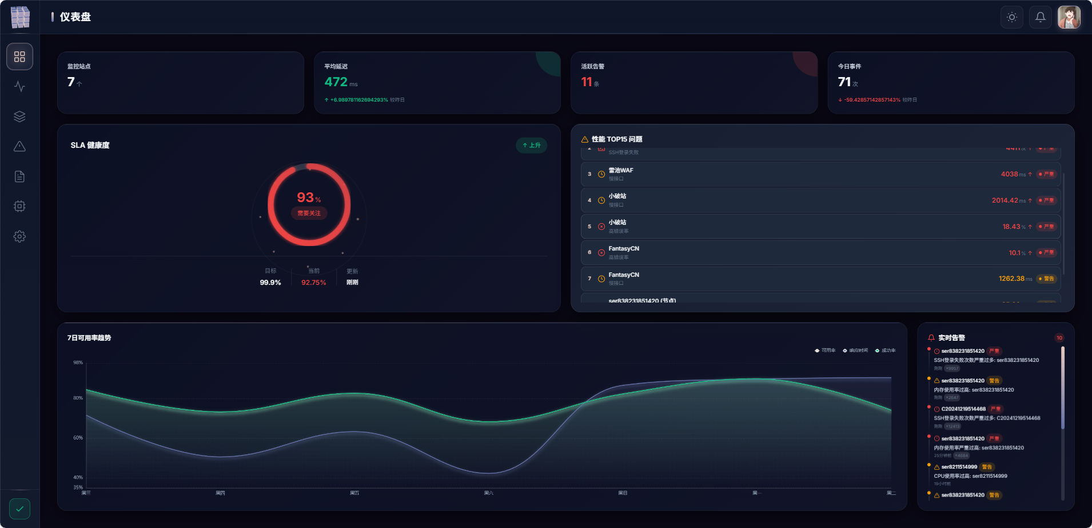Select the 雷池WAF performance issue row

pyautogui.click(x=820, y=174)
